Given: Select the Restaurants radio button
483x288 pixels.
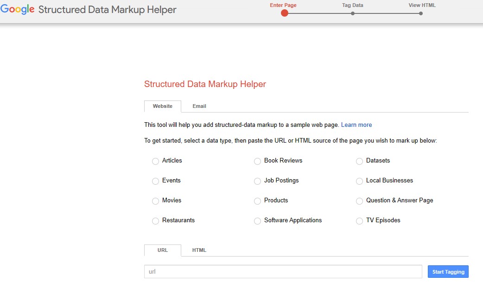Looking at the screenshot, I should coord(156,221).
